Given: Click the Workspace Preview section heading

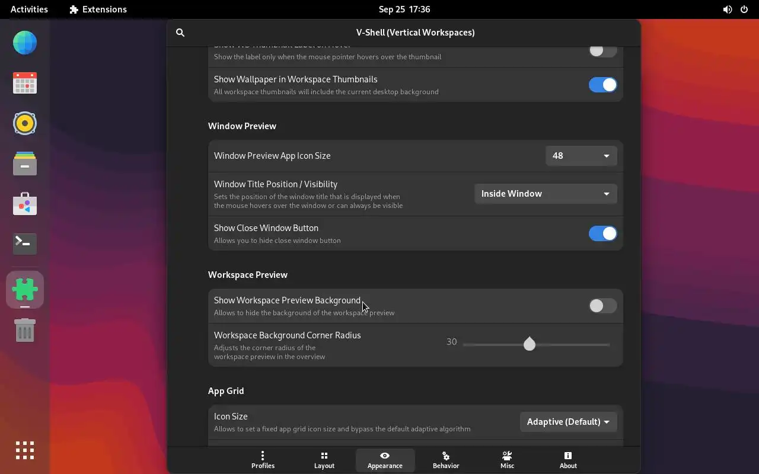Looking at the screenshot, I should point(248,275).
